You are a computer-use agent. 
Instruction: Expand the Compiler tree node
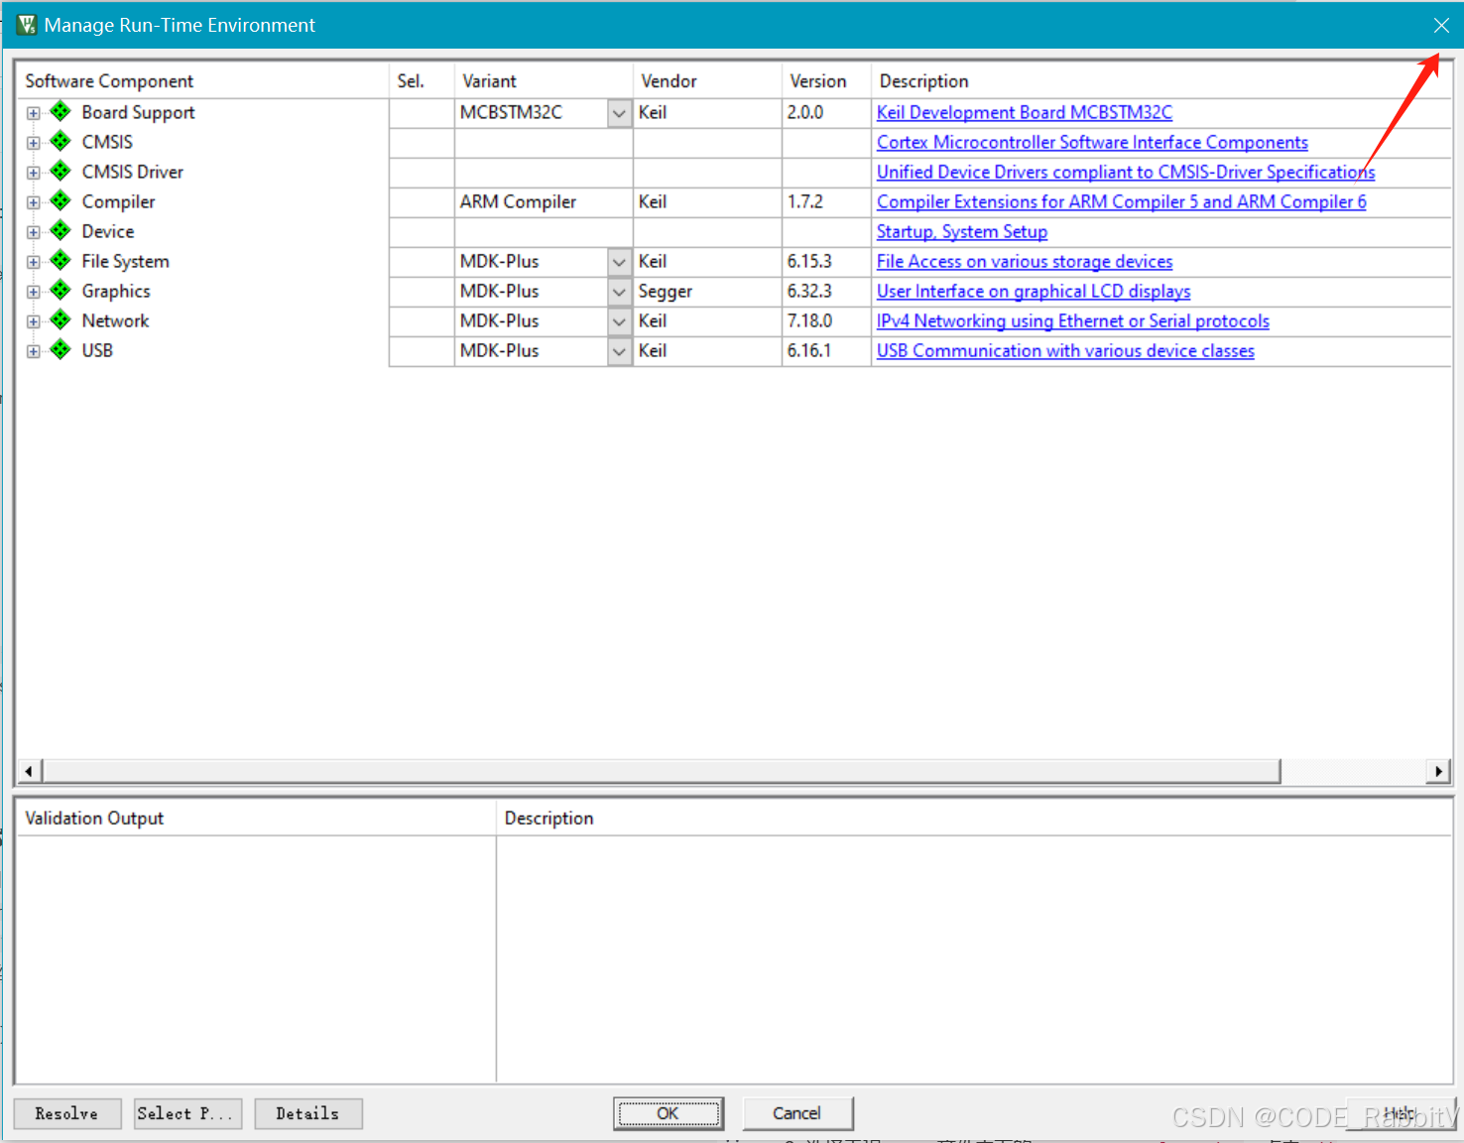[34, 202]
